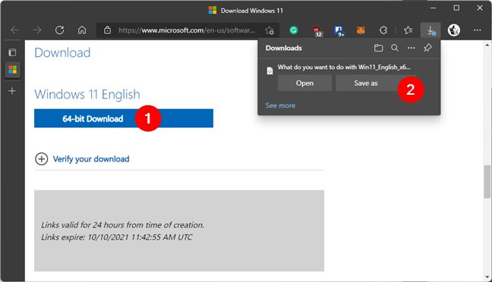Click the Win11_English file prompt text

tap(344, 67)
